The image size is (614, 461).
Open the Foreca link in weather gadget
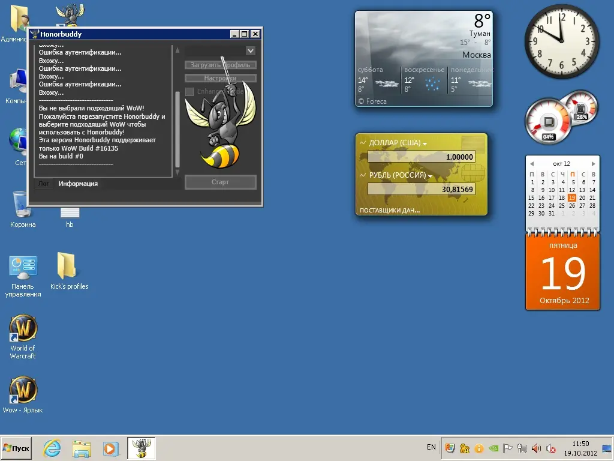coord(372,101)
